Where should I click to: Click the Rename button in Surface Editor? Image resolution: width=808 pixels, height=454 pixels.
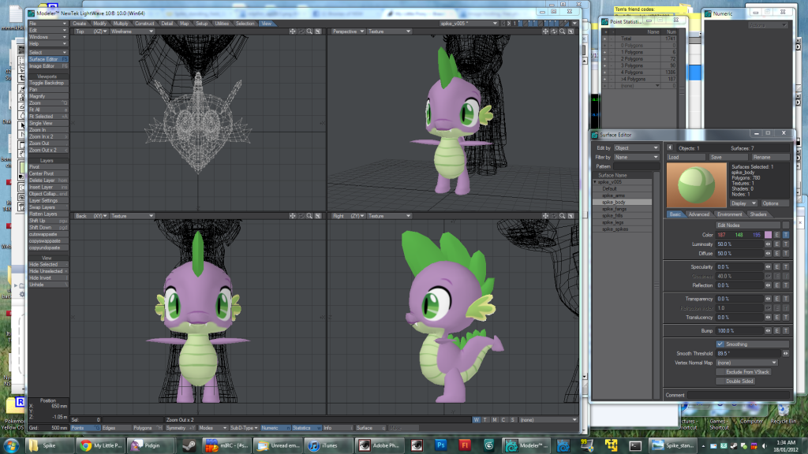coord(770,157)
